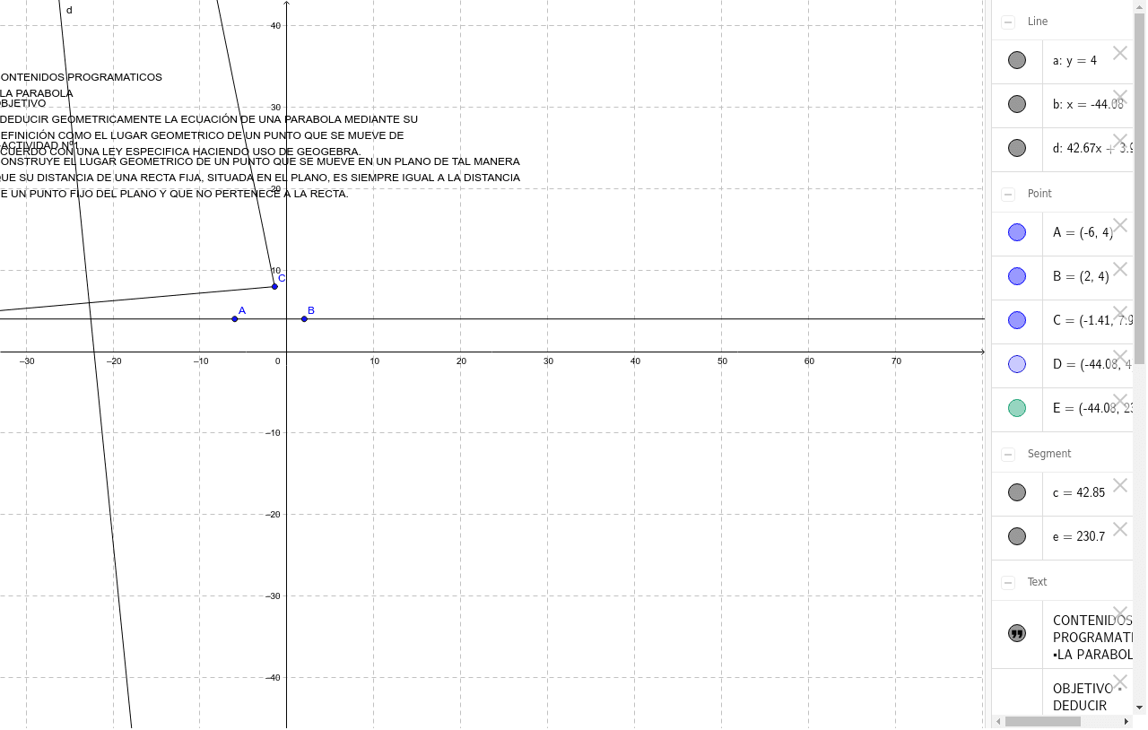Viewport: 1148px width, 730px height.
Task: Toggle visibility of green point E
Action: pyautogui.click(x=1017, y=408)
